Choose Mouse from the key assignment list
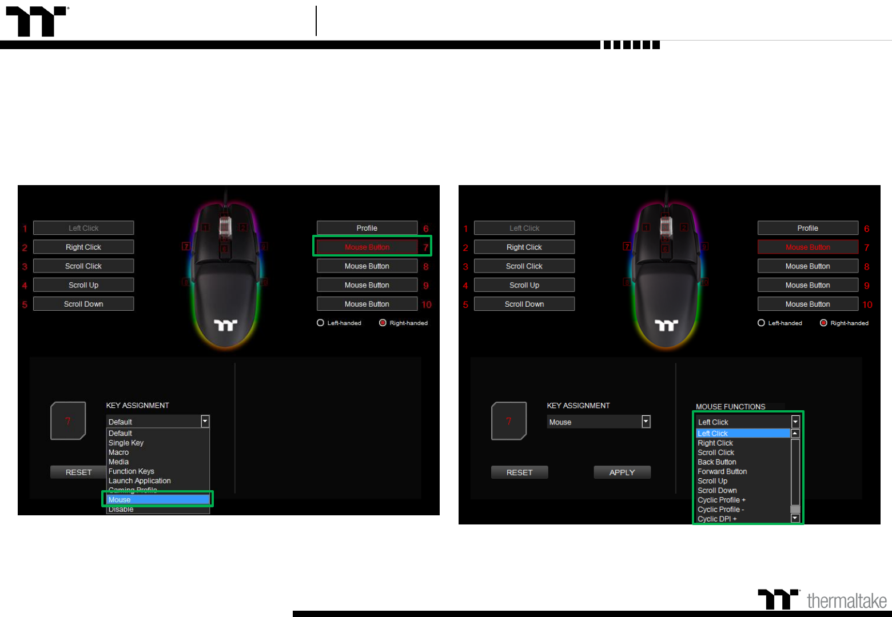892x617 pixels. tap(157, 500)
